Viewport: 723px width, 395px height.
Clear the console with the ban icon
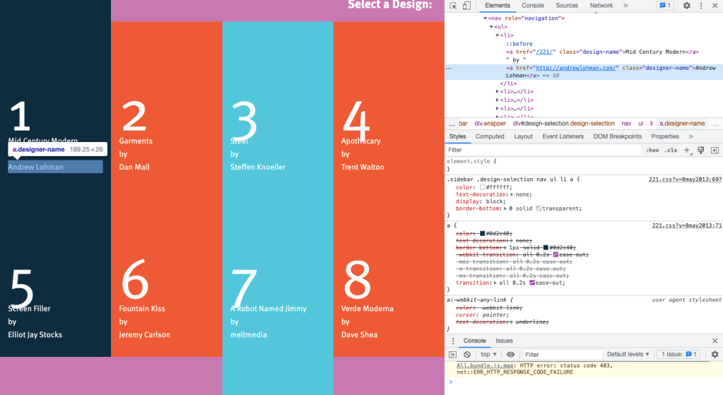tap(467, 354)
